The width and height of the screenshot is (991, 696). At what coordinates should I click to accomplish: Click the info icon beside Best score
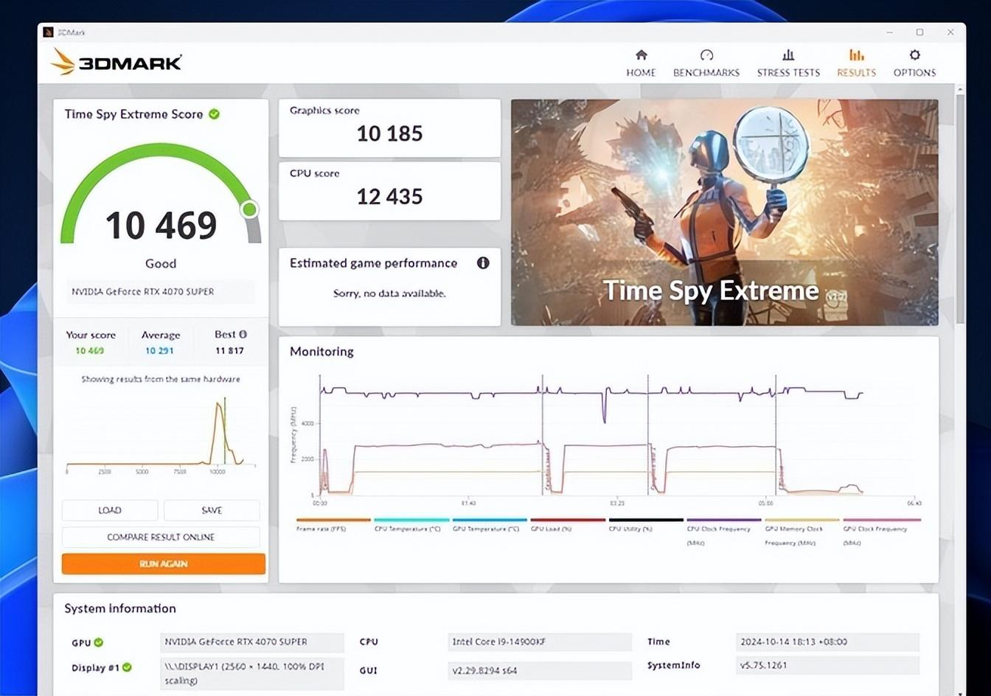(x=243, y=335)
